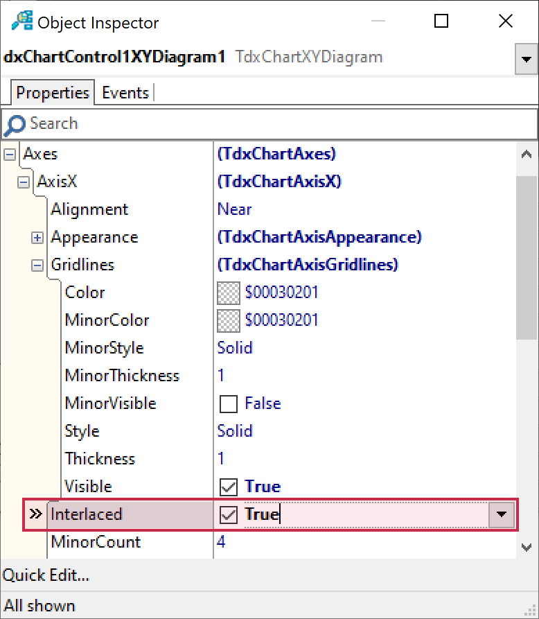Collapse the Gridlines property node
The width and height of the screenshot is (539, 619).
(x=37, y=265)
